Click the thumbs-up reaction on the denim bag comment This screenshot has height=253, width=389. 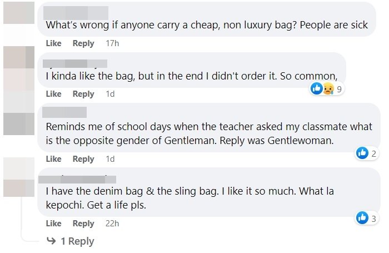361,218
